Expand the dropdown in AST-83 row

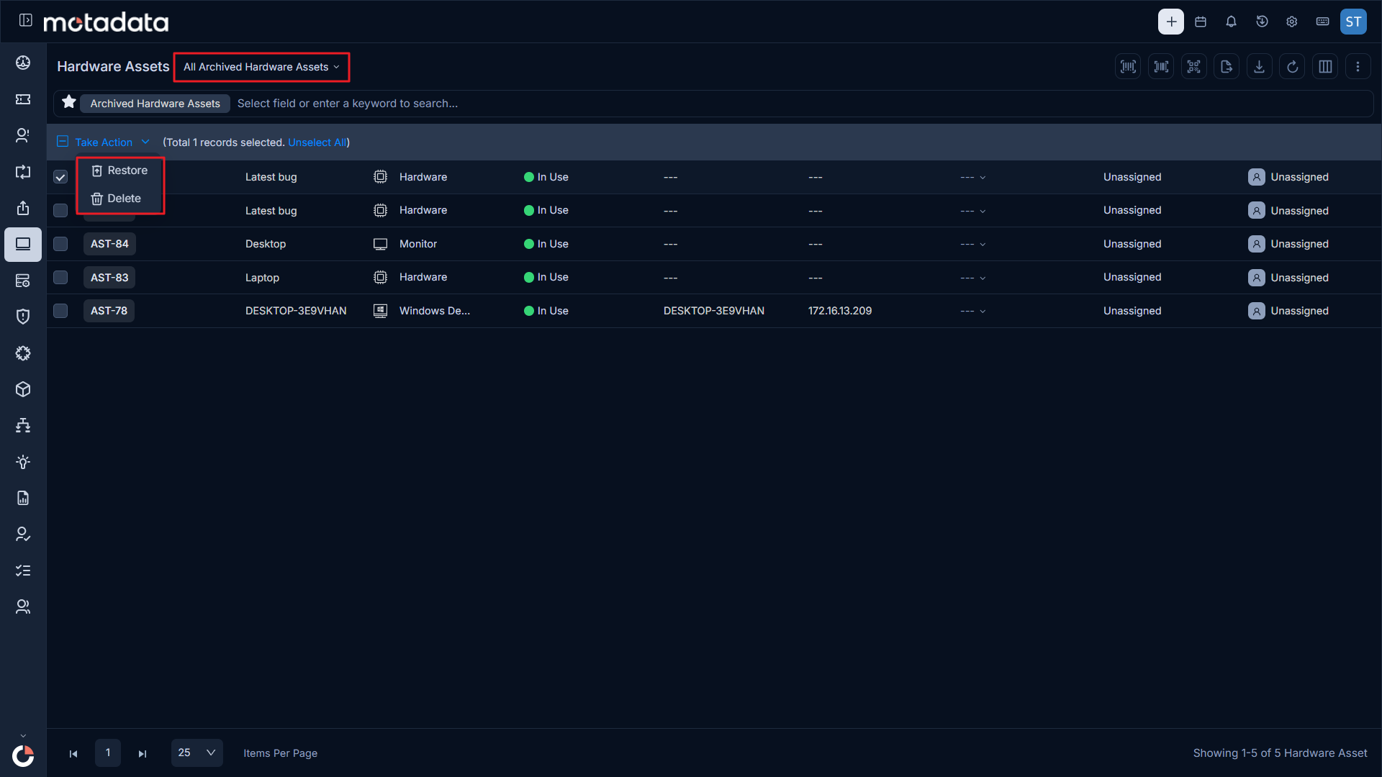[972, 278]
